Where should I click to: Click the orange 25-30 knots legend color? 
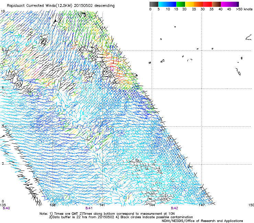198,4
